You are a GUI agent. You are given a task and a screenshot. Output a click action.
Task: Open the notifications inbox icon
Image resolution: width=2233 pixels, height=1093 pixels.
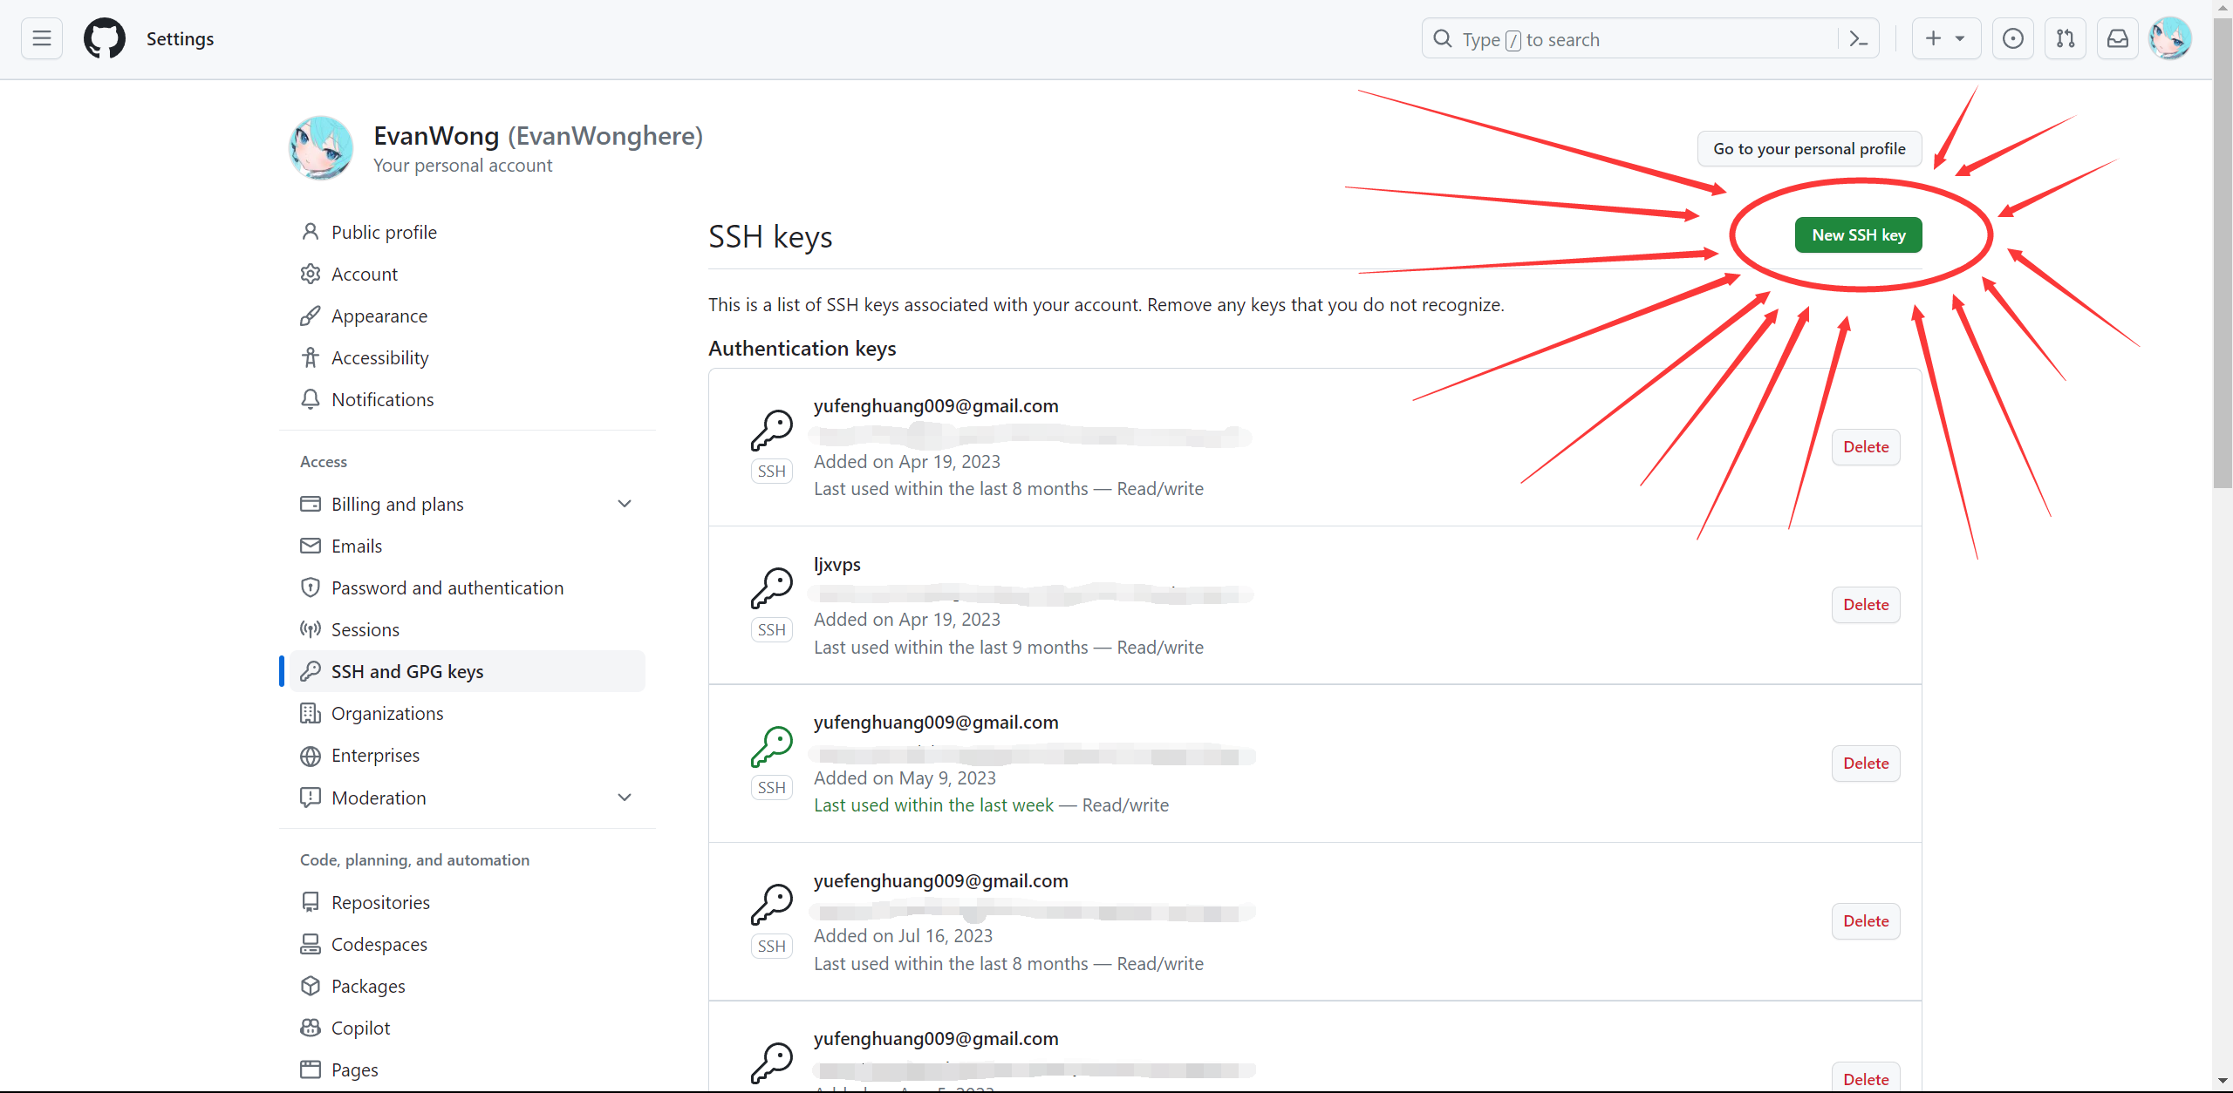click(2117, 38)
